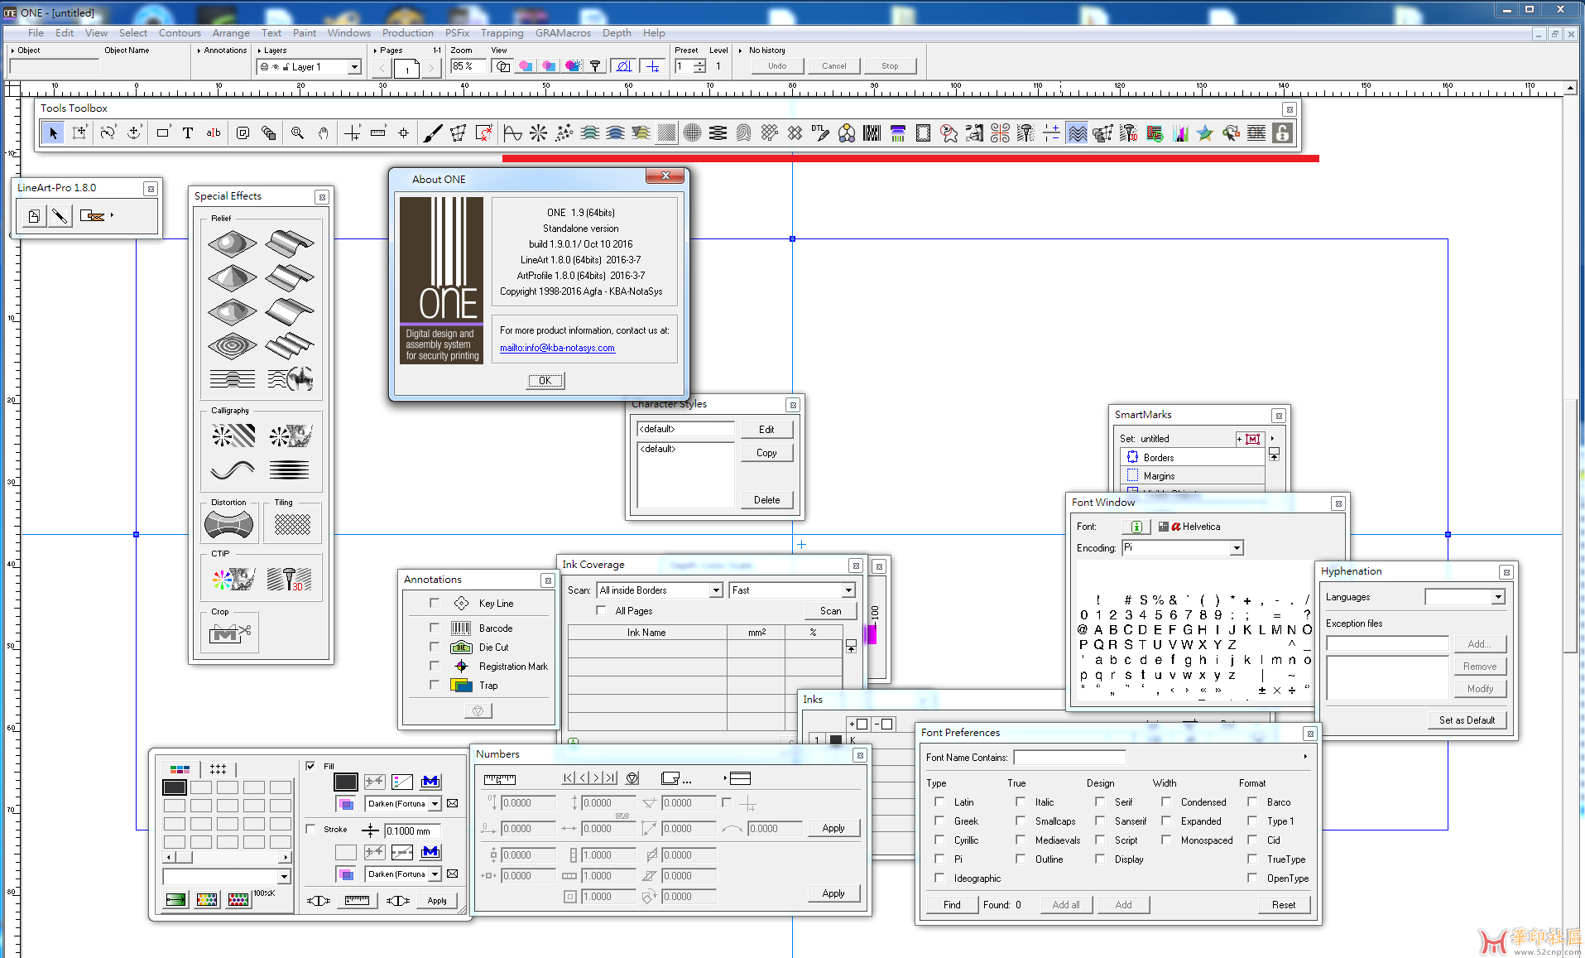
Task: Enable the Barcode annotation checkbox
Action: pos(434,628)
